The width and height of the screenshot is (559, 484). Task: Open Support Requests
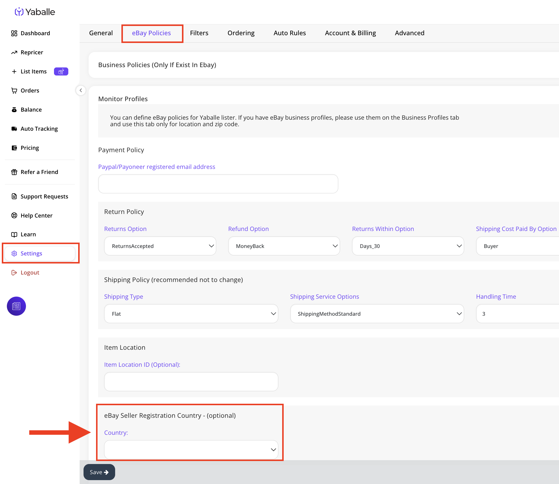44,196
